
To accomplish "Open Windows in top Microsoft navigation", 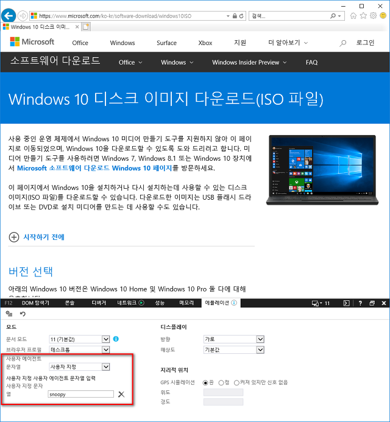I will tap(122, 43).
